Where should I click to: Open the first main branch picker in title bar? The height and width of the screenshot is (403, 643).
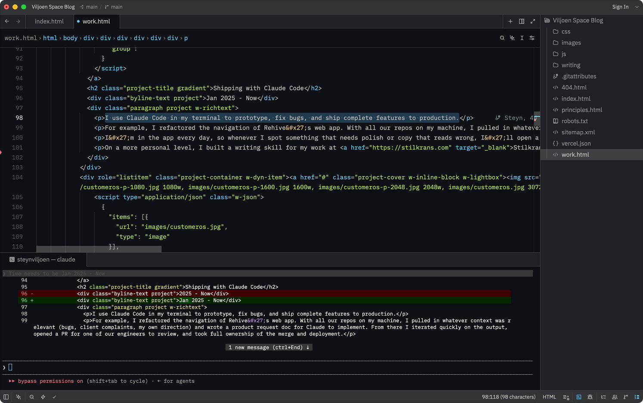[x=89, y=7]
